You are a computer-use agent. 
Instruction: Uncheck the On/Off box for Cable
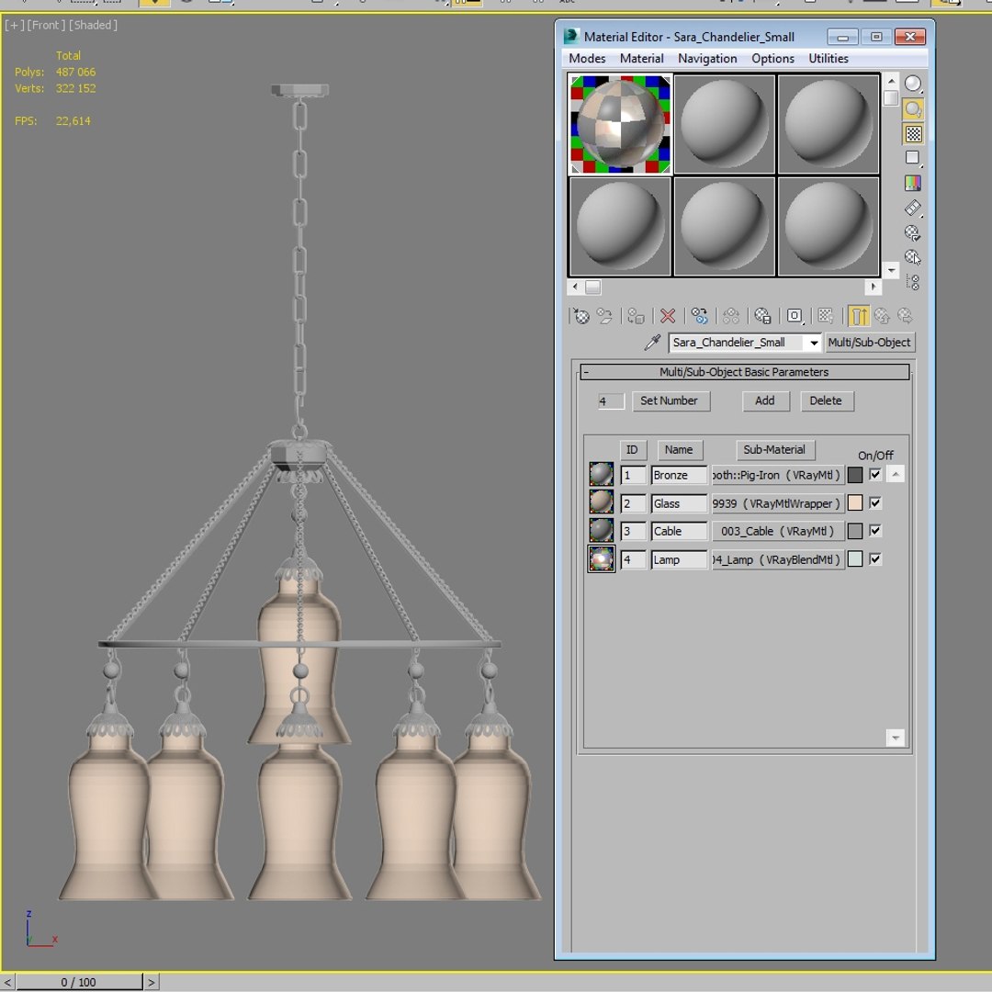pyautogui.click(x=875, y=531)
